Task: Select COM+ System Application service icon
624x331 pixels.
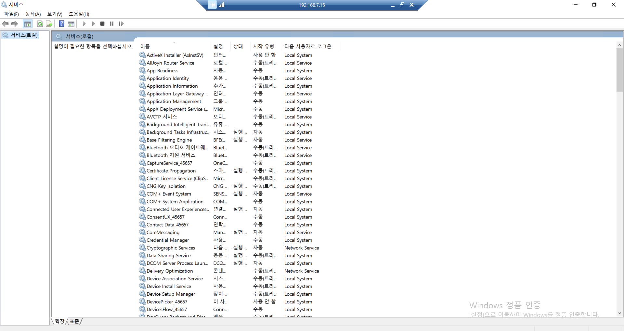Action: click(142, 202)
